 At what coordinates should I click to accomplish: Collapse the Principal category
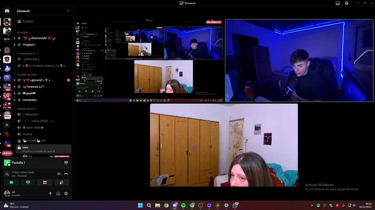(x=24, y=33)
